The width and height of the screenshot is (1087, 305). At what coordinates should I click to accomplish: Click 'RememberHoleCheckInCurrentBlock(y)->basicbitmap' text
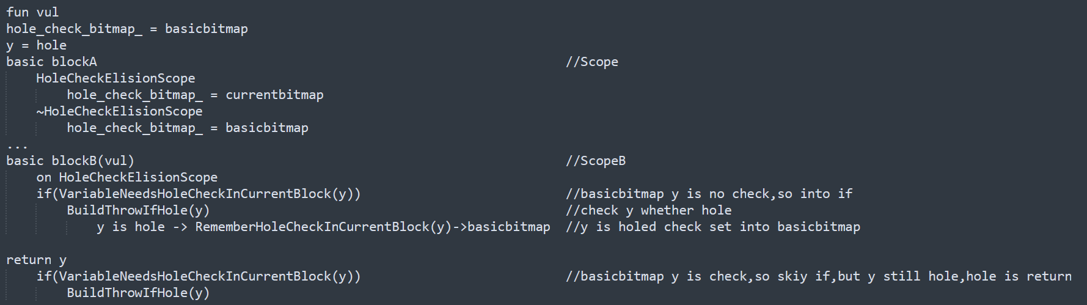[x=373, y=227]
